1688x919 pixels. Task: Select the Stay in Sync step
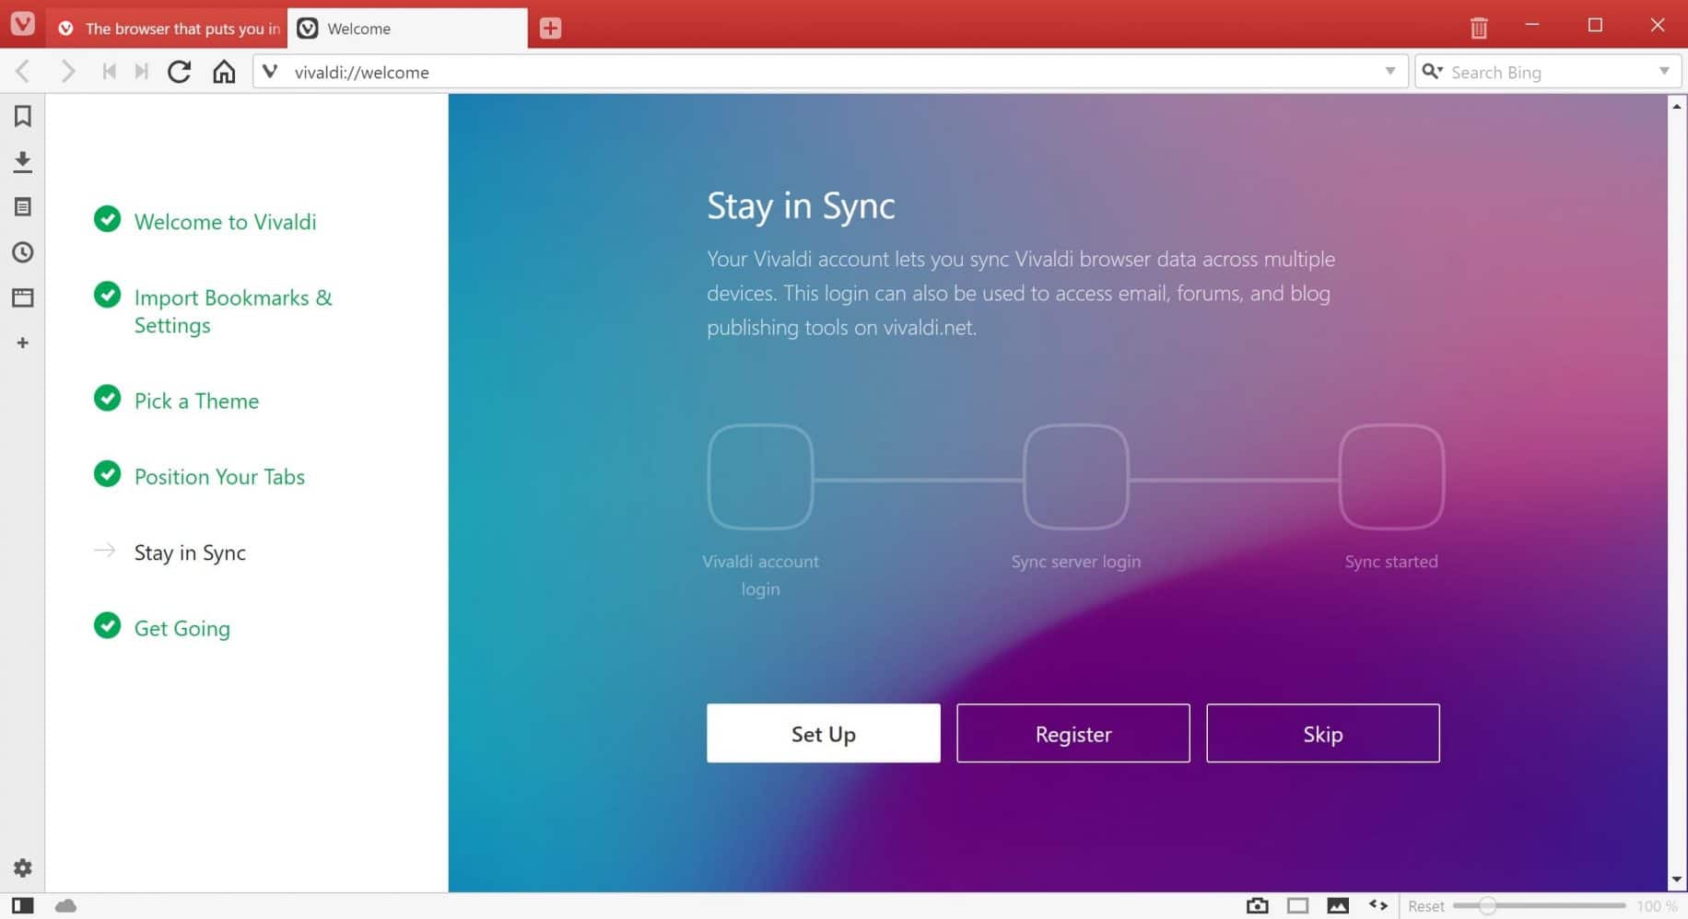pos(190,553)
